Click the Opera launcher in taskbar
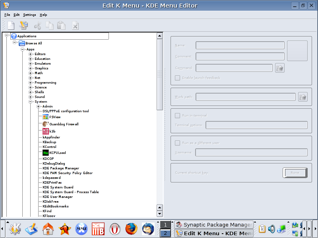Screen dimensions: 318x238 coord(115,229)
